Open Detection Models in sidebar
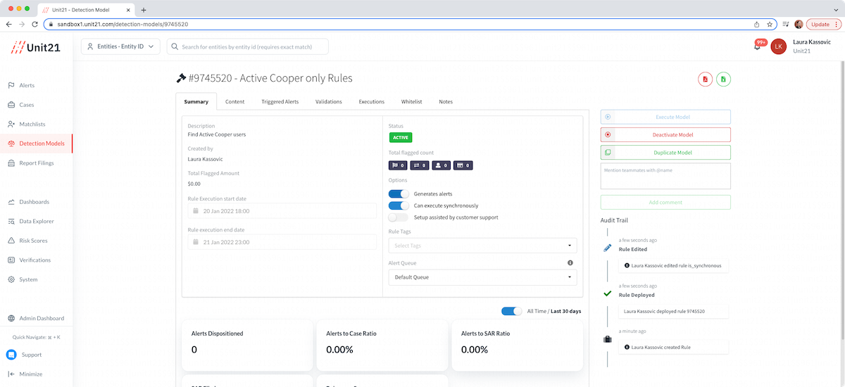Screen dimensions: 845x387 coord(36,144)
